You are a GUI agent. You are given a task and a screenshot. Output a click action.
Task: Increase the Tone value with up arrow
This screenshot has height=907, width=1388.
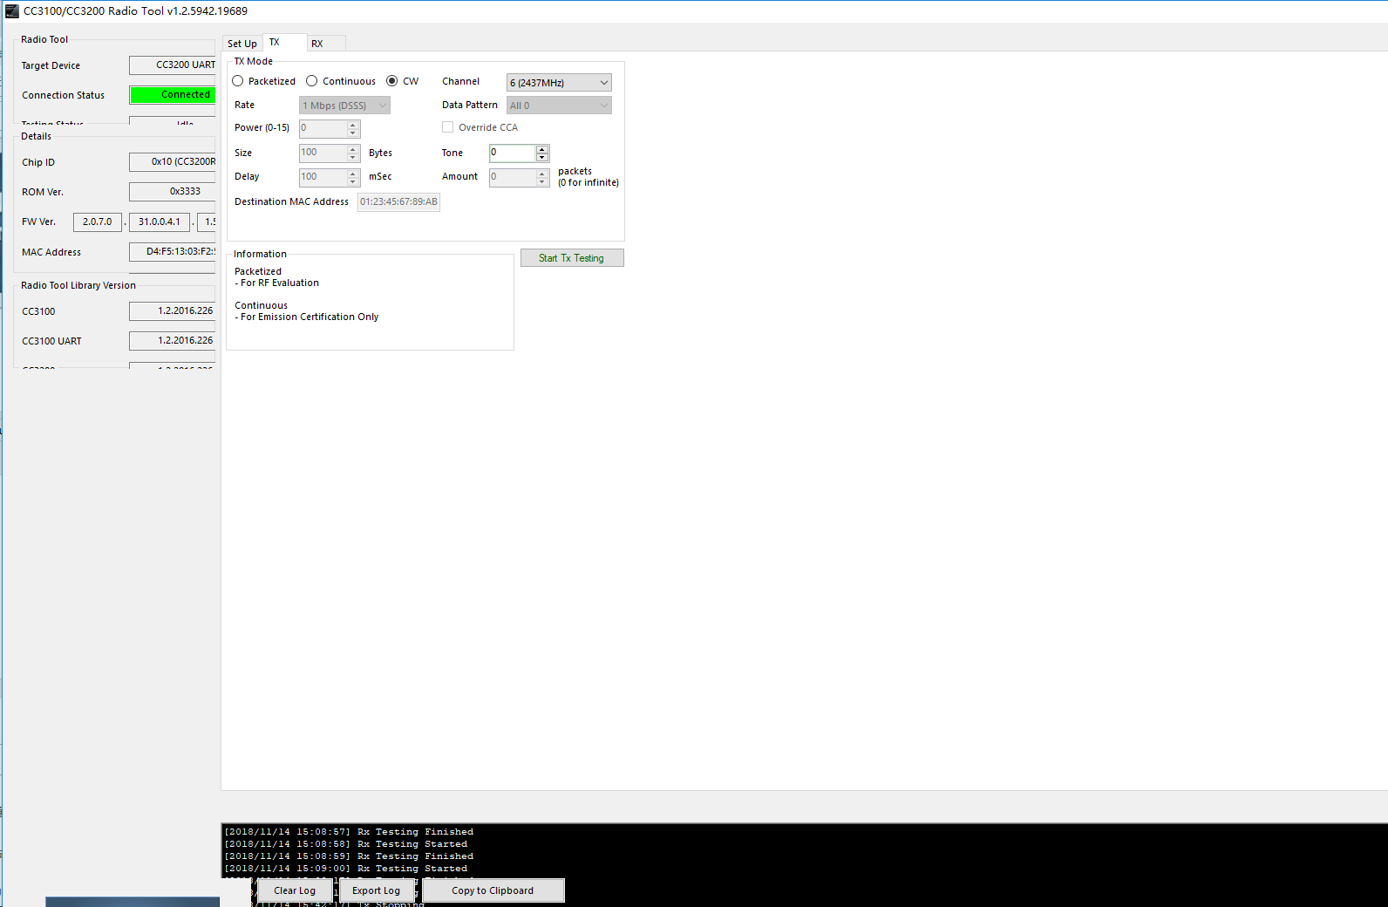point(542,149)
